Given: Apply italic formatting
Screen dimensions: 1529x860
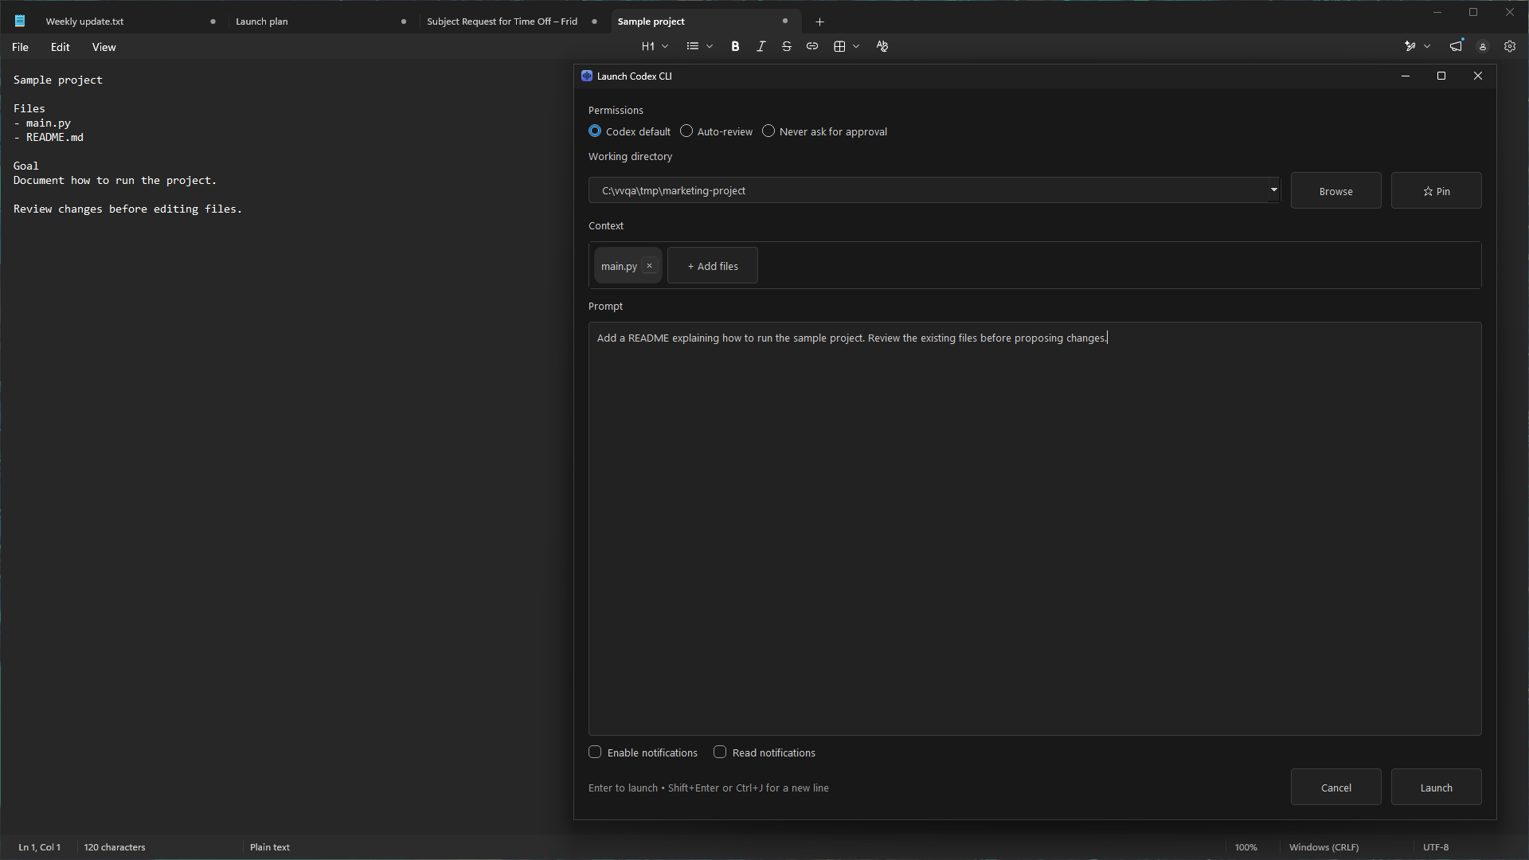Looking at the screenshot, I should tap(761, 47).
